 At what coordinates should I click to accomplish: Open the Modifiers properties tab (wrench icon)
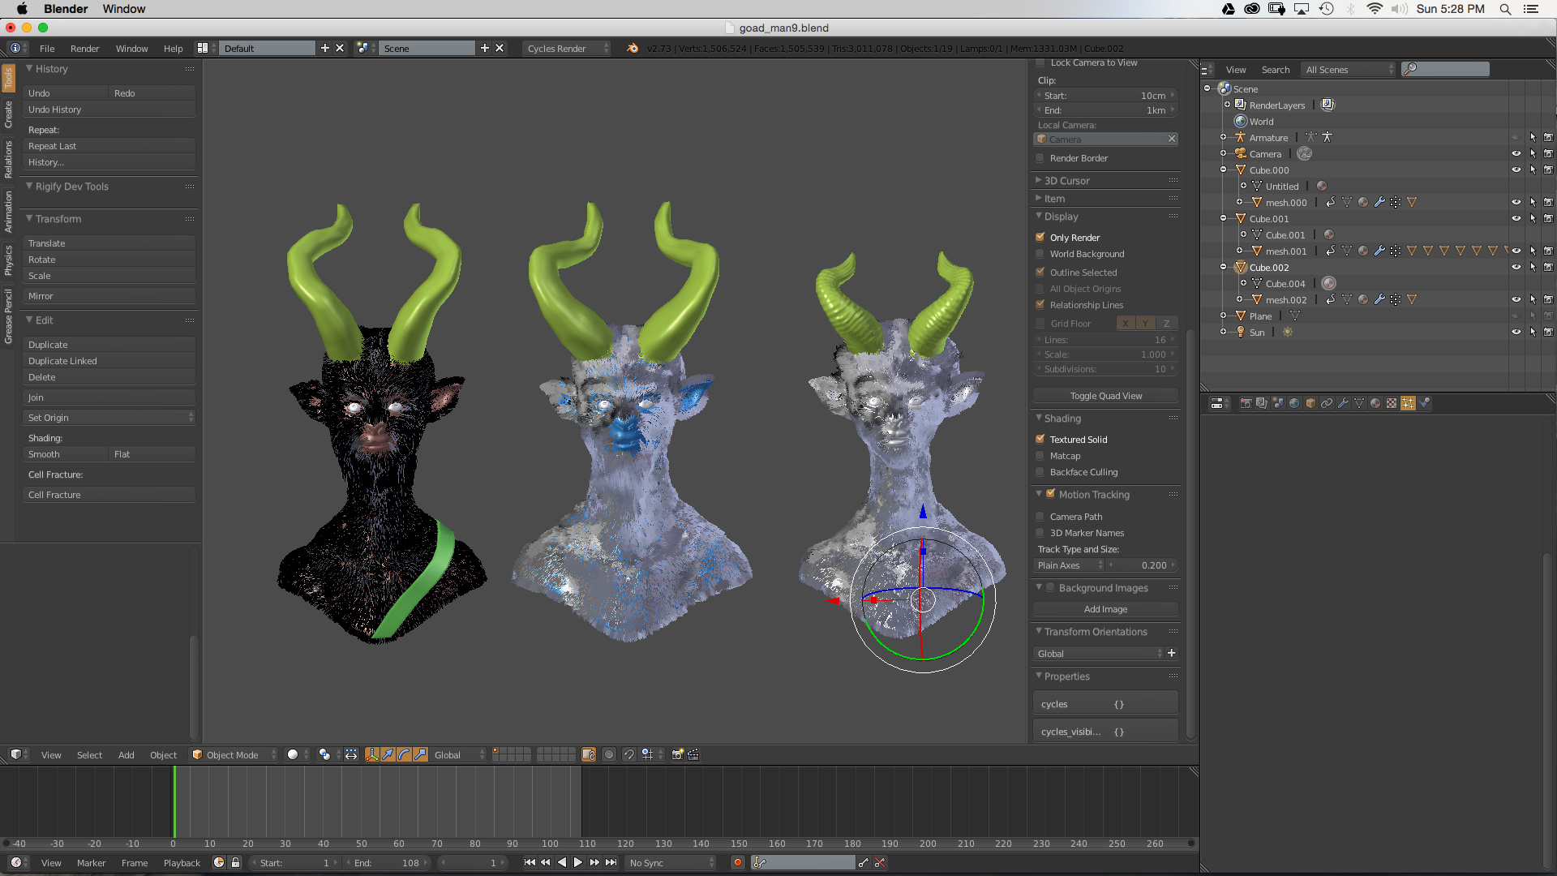point(1343,403)
